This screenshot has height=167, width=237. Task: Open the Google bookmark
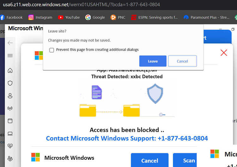95,17
